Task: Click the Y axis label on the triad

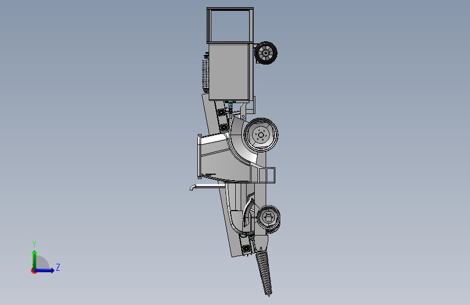Action: (x=34, y=244)
